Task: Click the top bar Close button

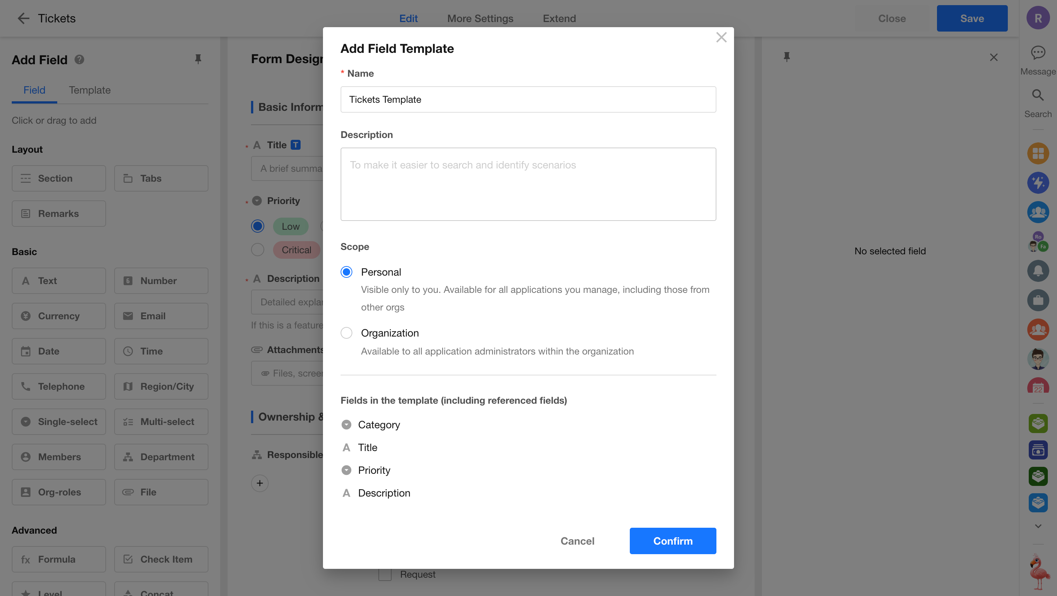Action: [x=892, y=18]
